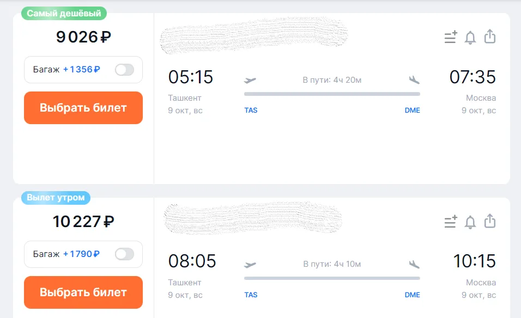Click the Самый дешёвый badge
This screenshot has width=521, height=318.
click(x=64, y=14)
